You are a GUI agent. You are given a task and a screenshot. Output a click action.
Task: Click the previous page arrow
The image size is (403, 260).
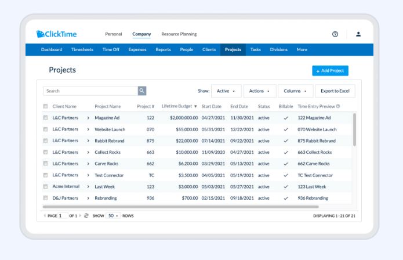click(45, 215)
